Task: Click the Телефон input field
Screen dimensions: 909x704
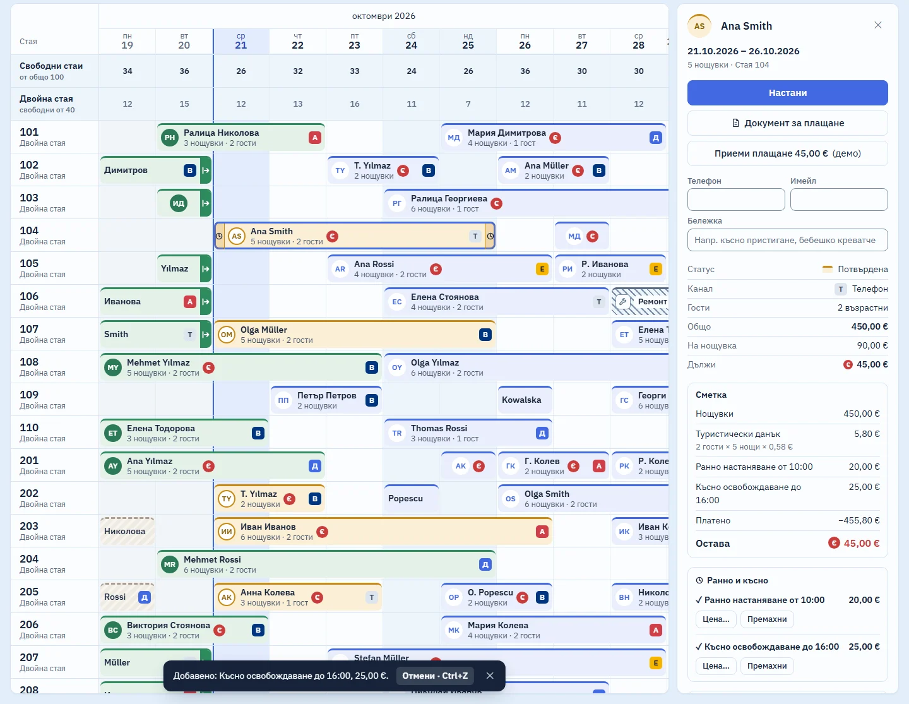Action: (x=736, y=200)
